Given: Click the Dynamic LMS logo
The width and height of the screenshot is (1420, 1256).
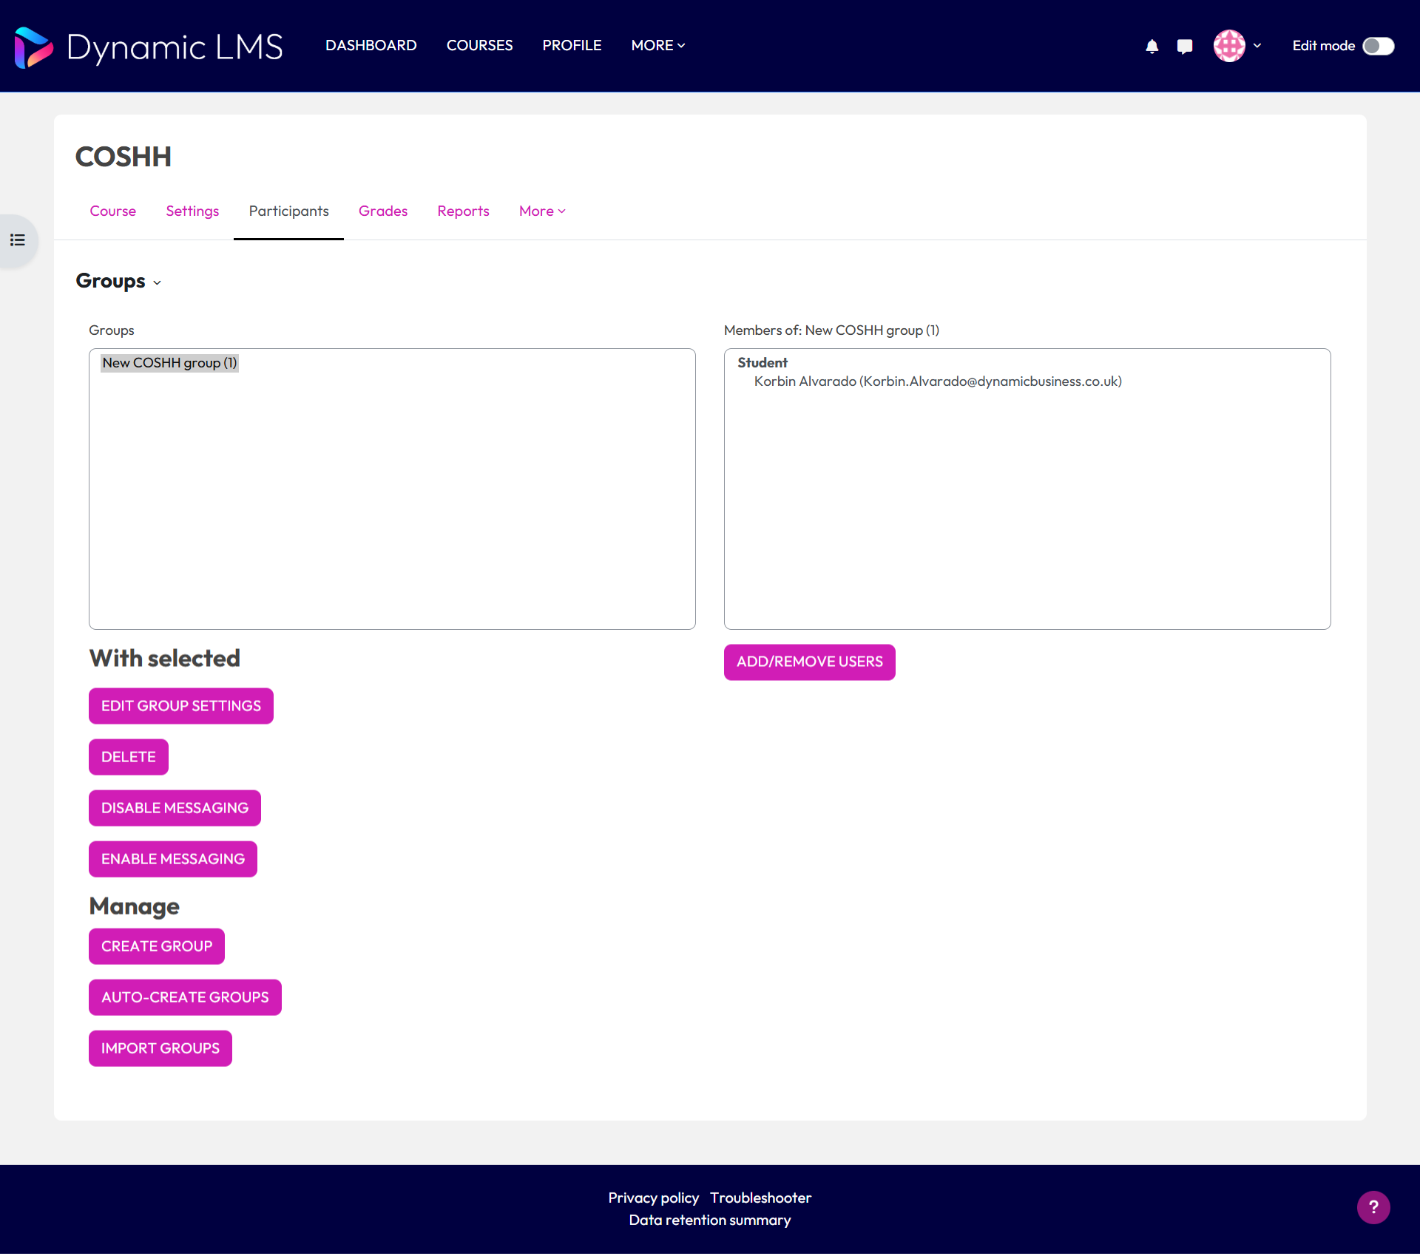Looking at the screenshot, I should tap(149, 47).
